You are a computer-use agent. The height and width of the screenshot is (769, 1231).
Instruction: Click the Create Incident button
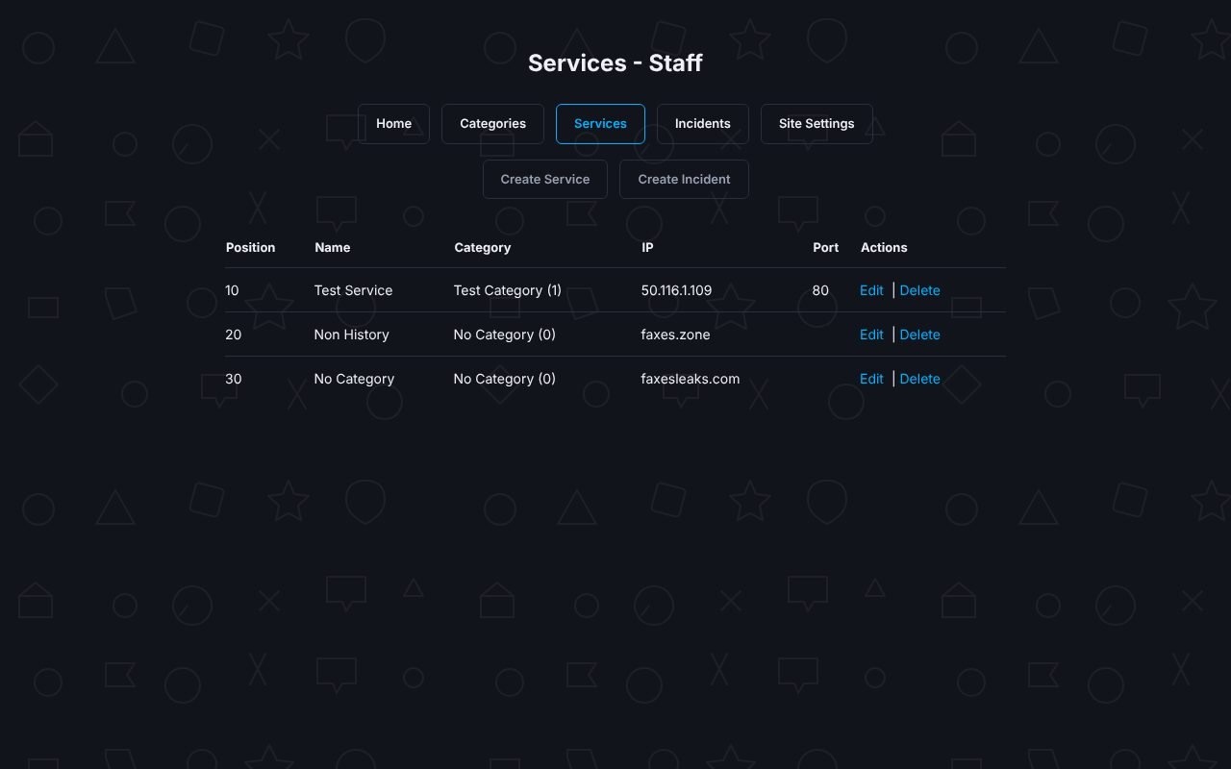684,180
